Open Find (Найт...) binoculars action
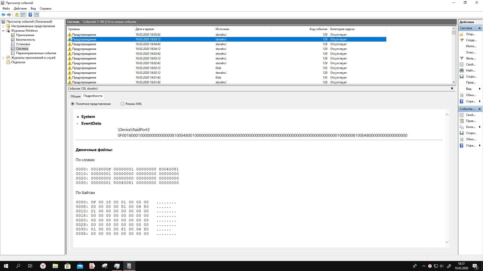483x271 pixels. [470, 71]
